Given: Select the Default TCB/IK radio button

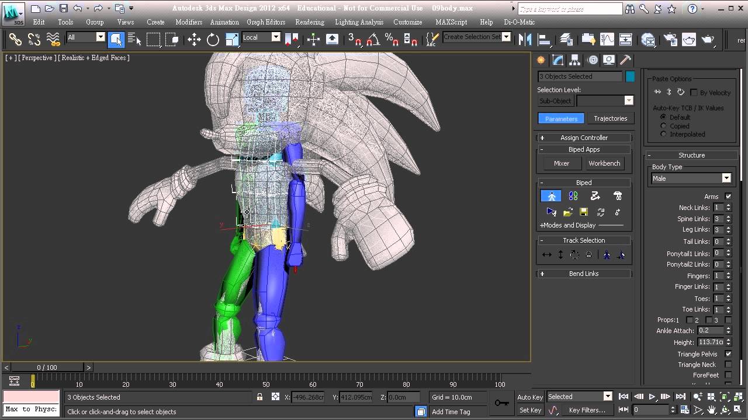Looking at the screenshot, I should click(663, 117).
